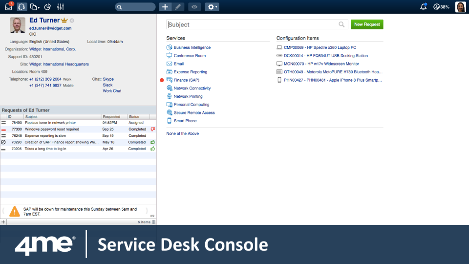Open request 70290 SAP Finance report
469x264 pixels.
(78, 142)
